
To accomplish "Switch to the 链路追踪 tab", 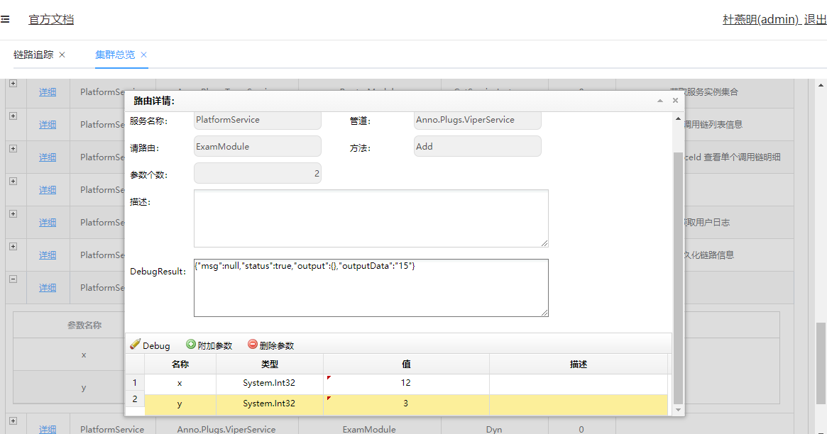I will point(34,55).
